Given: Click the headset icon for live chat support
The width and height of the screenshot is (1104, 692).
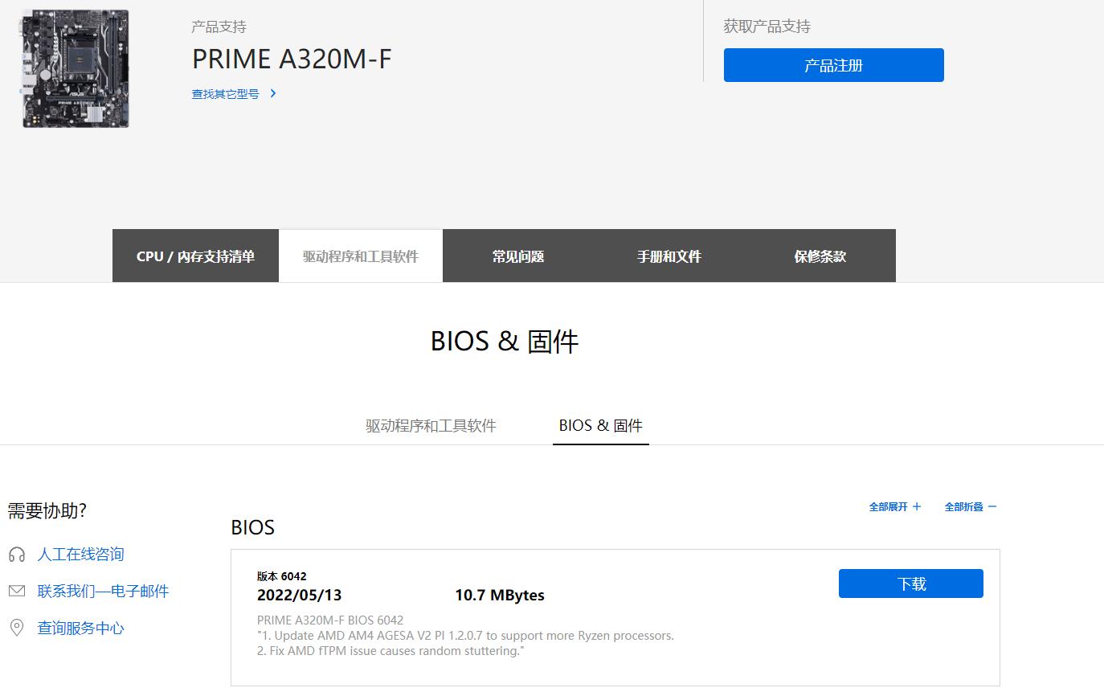Looking at the screenshot, I should (16, 554).
